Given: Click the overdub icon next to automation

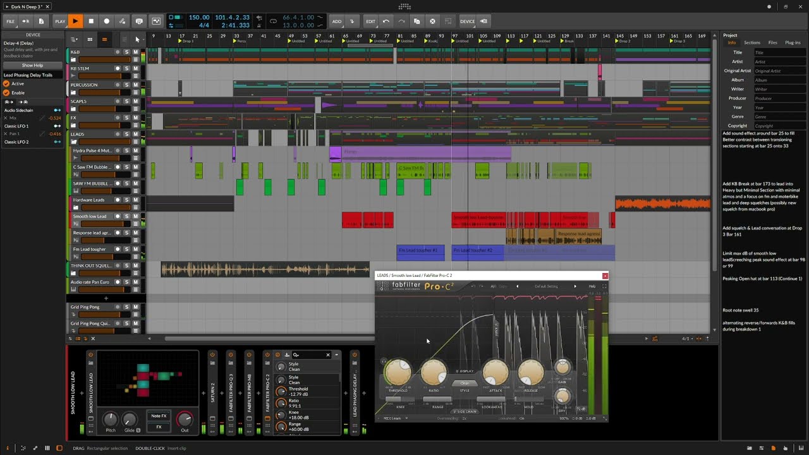Looking at the screenshot, I should pyautogui.click(x=140, y=21).
